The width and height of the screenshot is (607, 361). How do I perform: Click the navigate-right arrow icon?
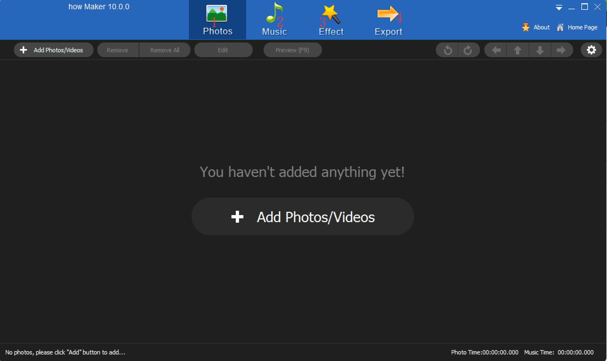click(561, 50)
